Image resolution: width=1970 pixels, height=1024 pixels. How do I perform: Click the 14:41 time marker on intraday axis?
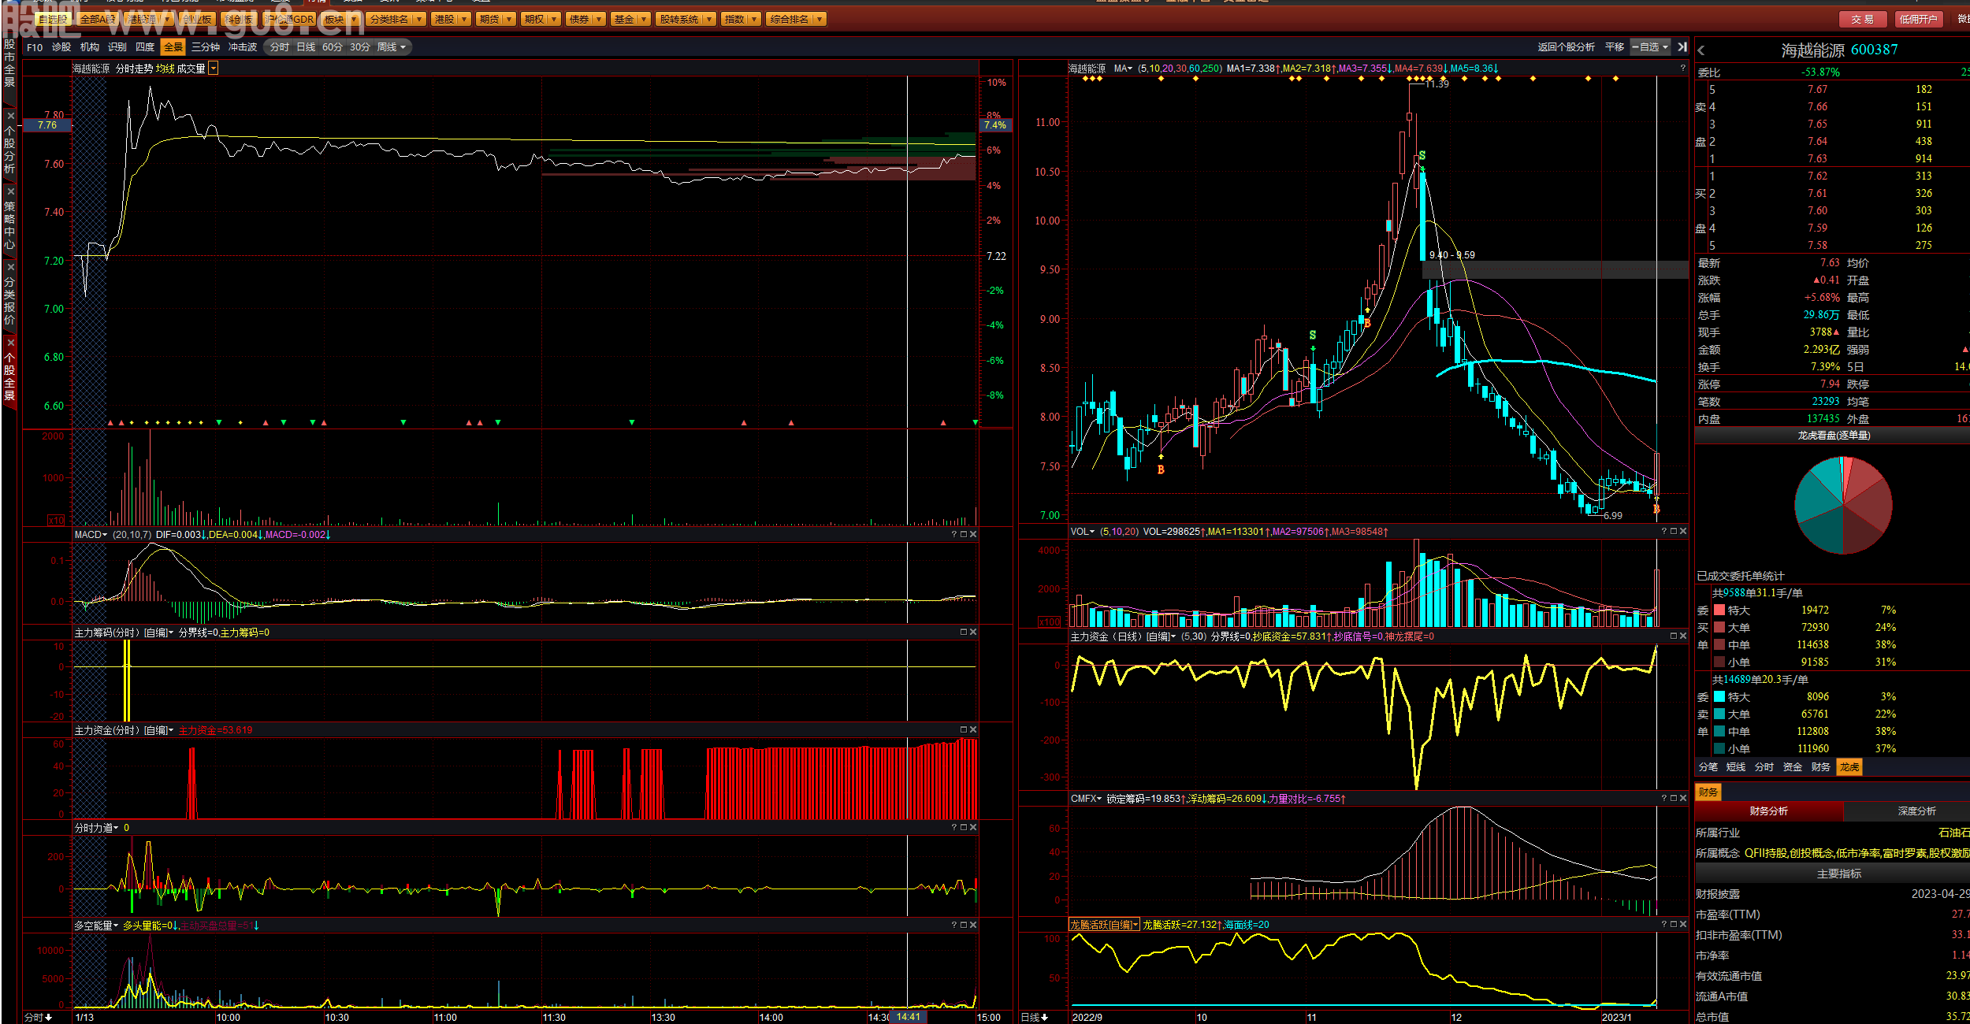pos(909,1017)
